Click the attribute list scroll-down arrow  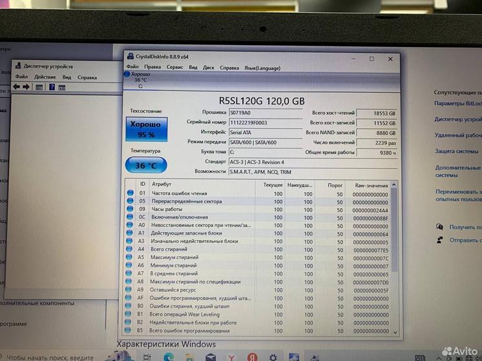pos(395,332)
